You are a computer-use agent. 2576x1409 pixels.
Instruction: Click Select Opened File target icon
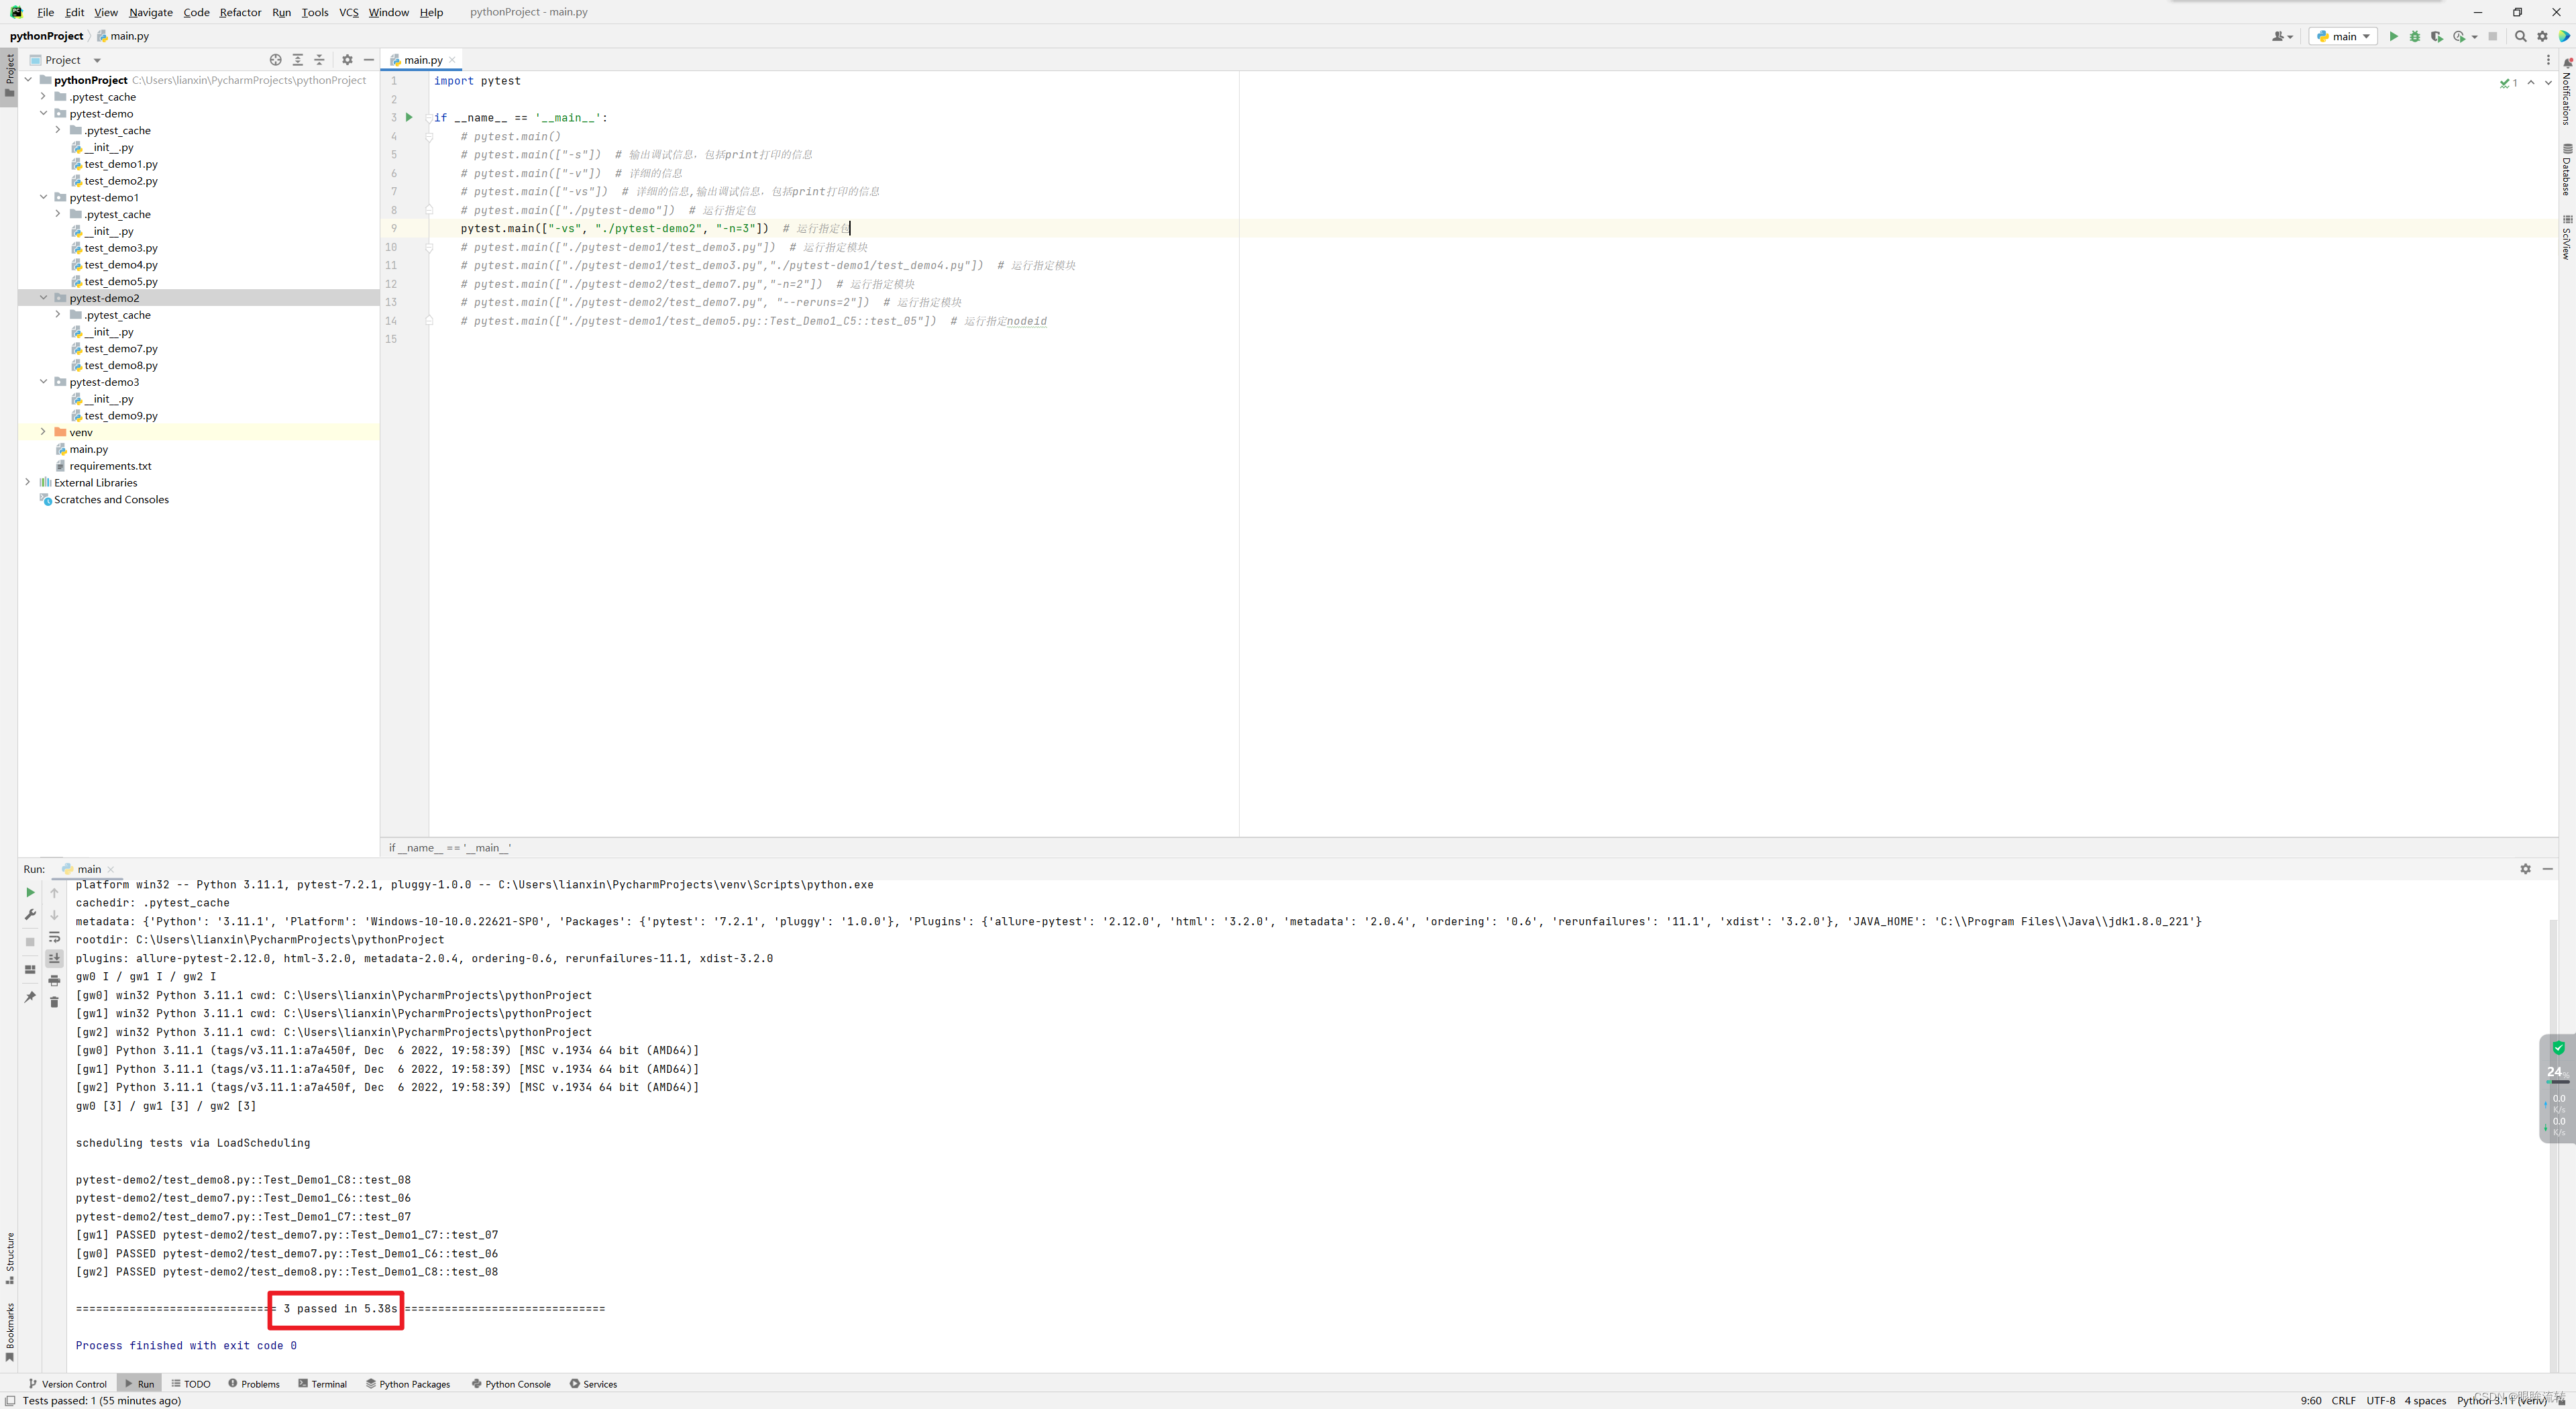point(276,60)
